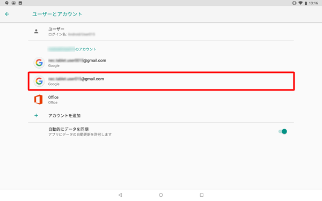Click the Wi-Fi status icon
This screenshot has width=322, height=201.
[x=301, y=3]
